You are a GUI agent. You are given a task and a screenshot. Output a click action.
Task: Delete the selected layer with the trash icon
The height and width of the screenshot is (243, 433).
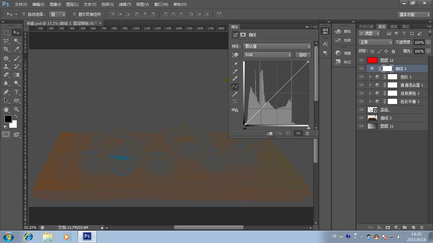coord(422,227)
